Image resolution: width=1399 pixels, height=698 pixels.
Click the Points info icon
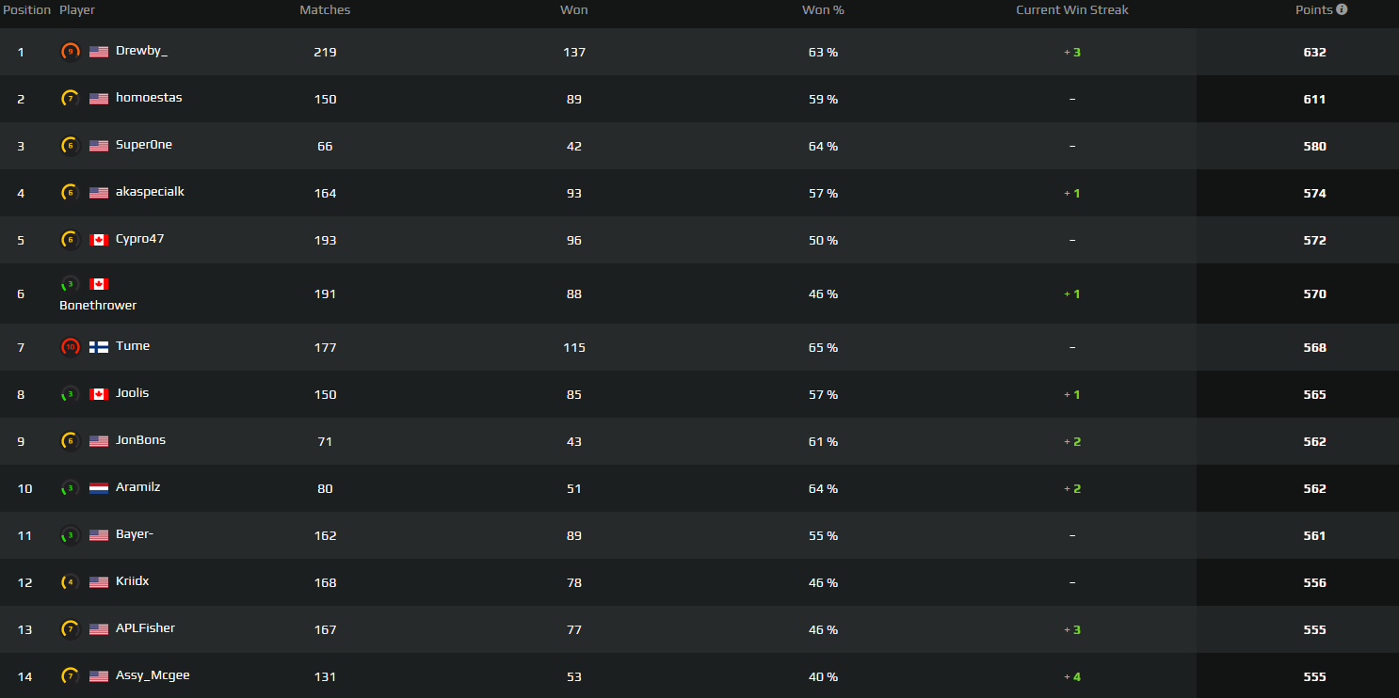1342,9
